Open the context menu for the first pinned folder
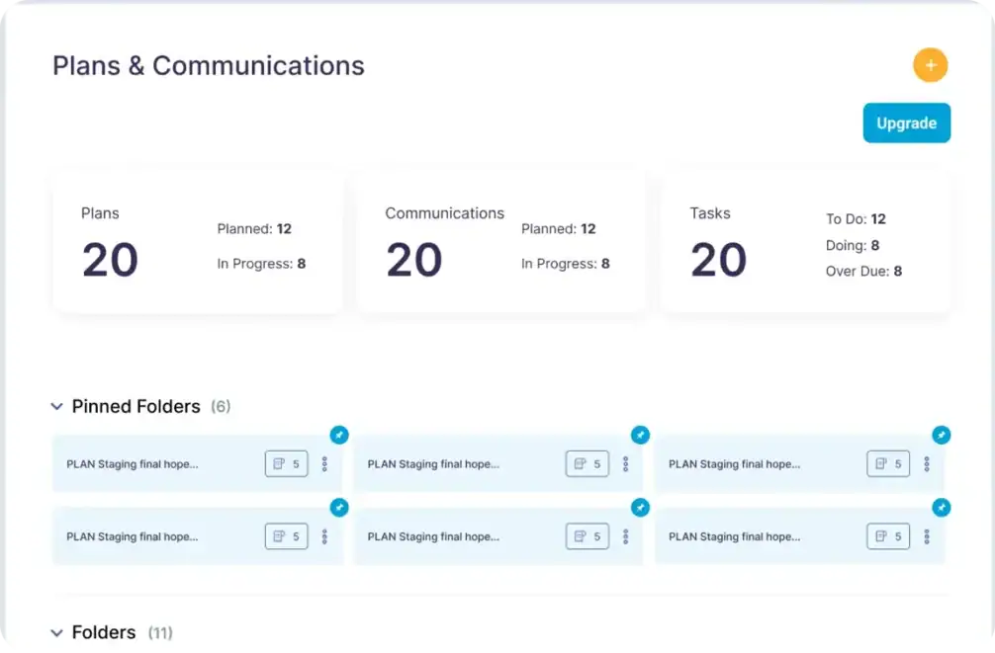Screen dimensions: 995x653 click(325, 463)
